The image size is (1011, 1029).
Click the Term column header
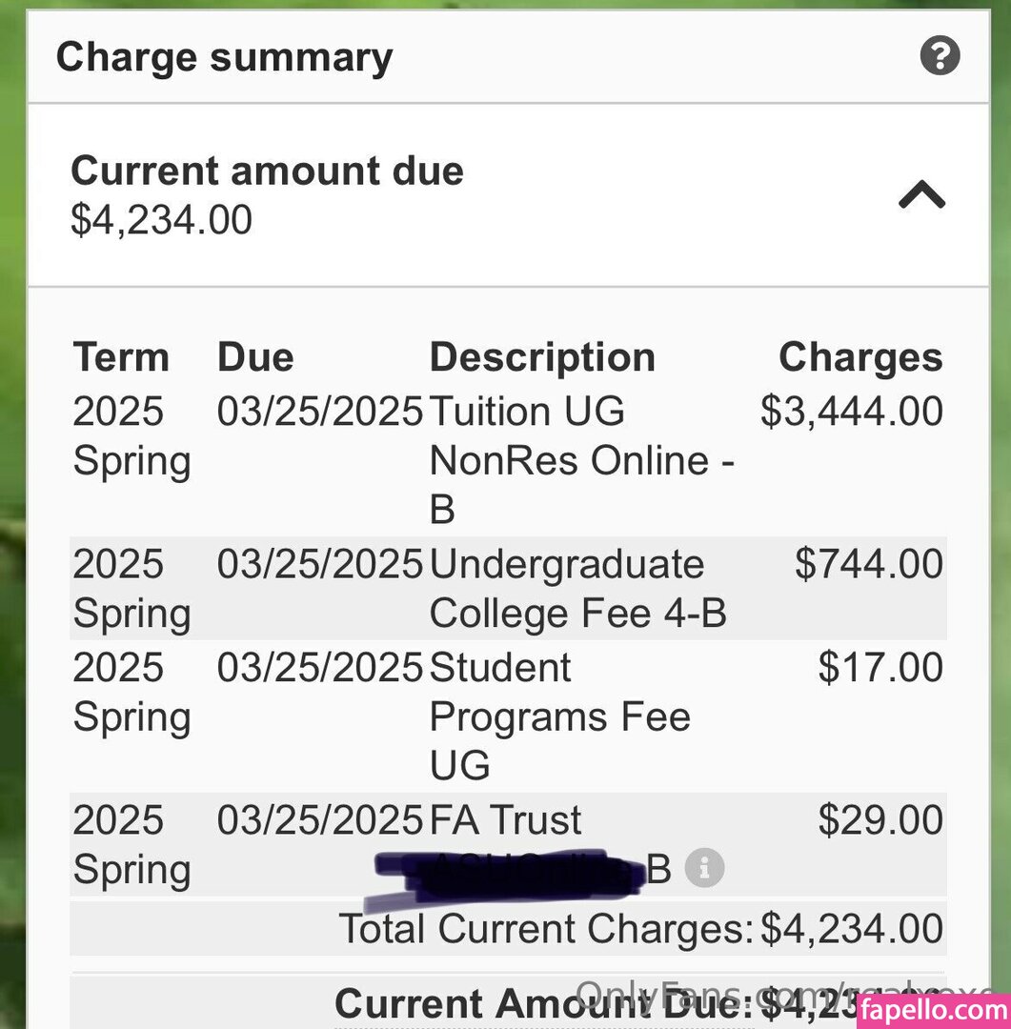pyautogui.click(x=121, y=358)
